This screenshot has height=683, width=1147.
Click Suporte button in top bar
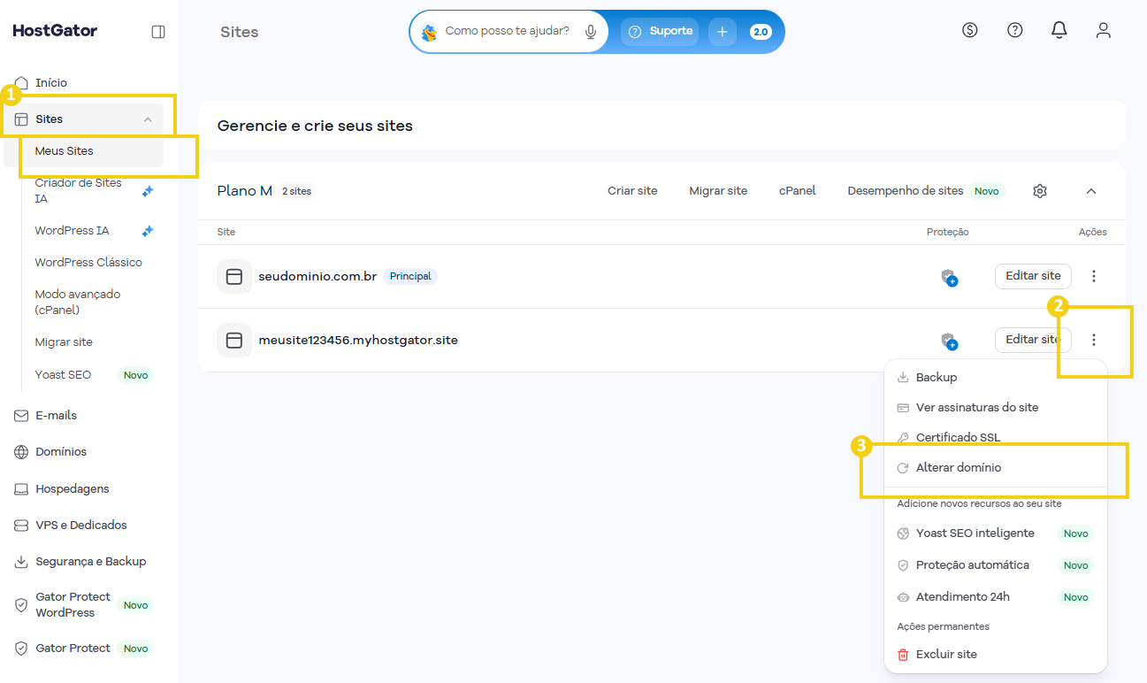click(x=660, y=32)
